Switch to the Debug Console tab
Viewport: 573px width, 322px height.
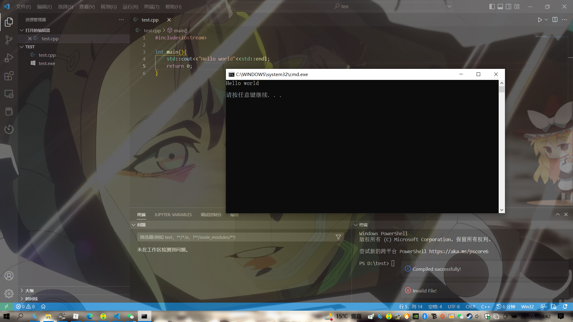click(211, 215)
